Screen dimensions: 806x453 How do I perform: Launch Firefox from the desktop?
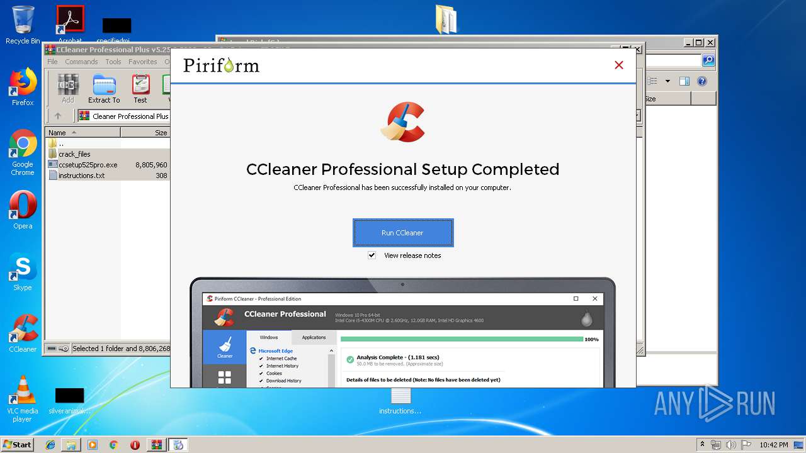point(23,87)
